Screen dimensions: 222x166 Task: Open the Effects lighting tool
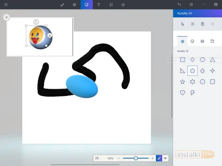point(123,5)
